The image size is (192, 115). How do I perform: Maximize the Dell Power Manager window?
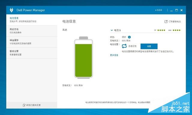coord(176,10)
